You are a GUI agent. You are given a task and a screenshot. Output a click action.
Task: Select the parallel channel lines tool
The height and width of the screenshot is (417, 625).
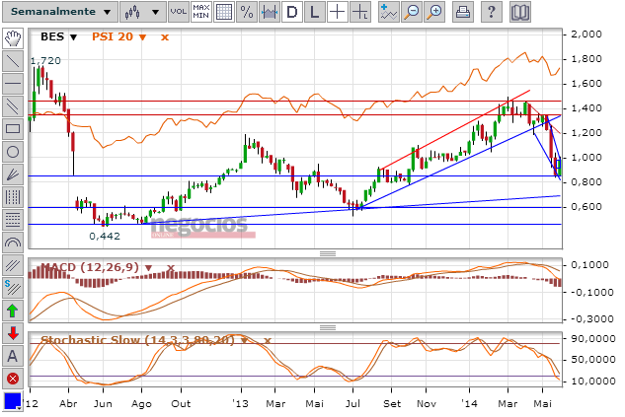click(13, 106)
